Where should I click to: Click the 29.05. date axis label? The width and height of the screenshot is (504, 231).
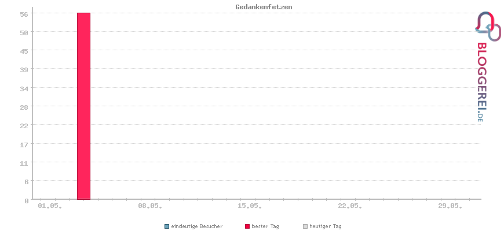(x=450, y=206)
